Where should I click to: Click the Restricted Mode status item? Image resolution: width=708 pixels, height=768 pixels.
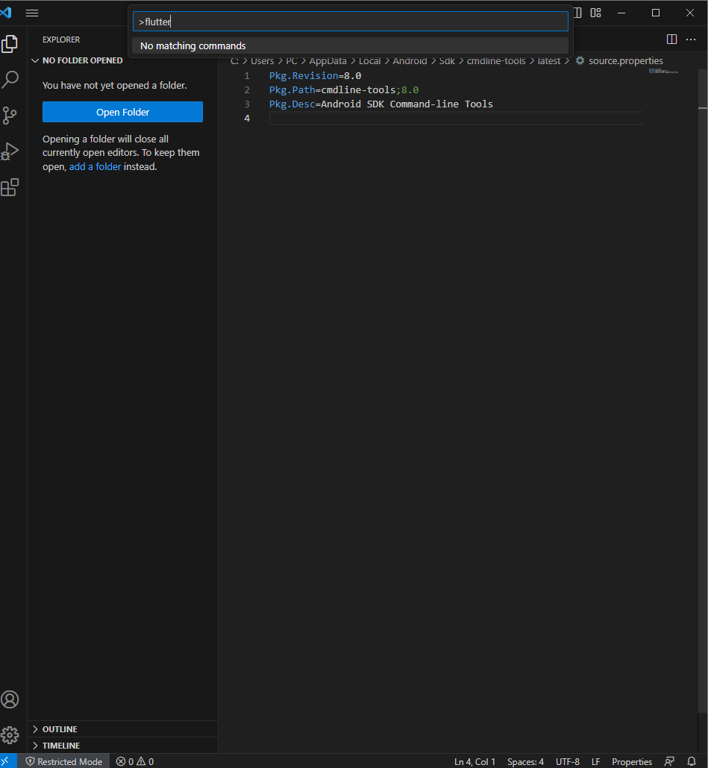tap(63, 761)
